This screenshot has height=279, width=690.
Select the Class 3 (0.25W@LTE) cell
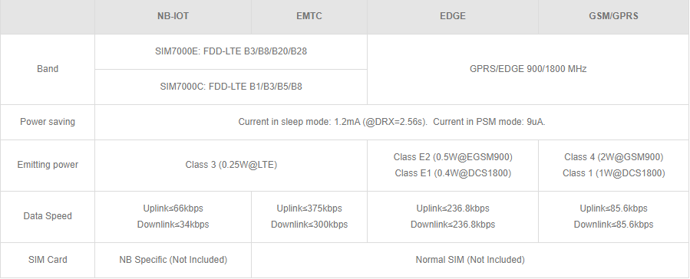(x=231, y=165)
